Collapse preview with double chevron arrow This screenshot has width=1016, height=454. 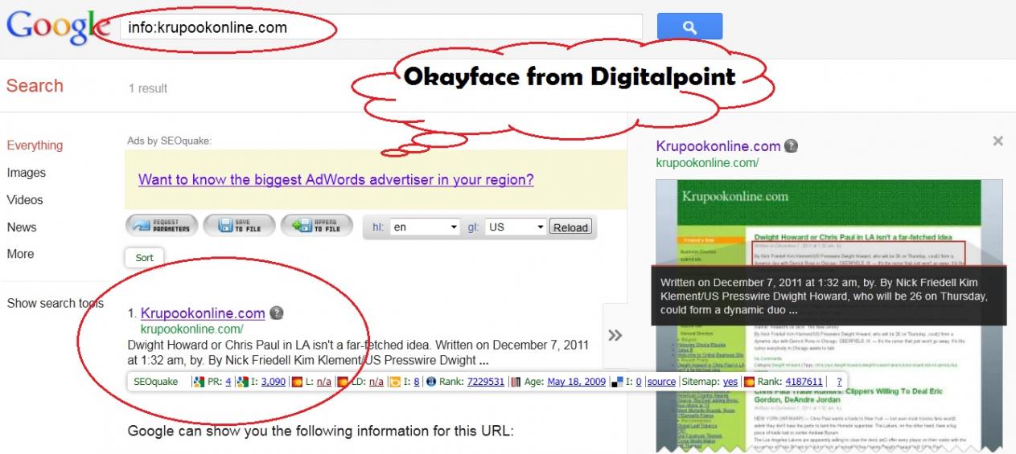click(615, 335)
